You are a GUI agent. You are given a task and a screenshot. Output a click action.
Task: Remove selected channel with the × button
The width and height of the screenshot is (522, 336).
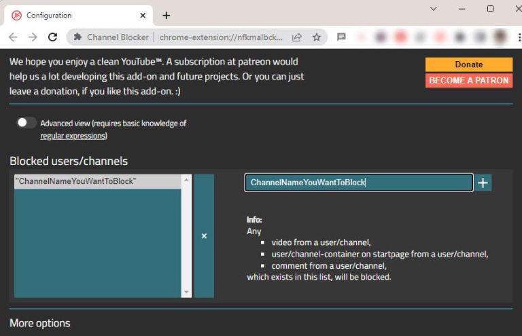pyautogui.click(x=204, y=236)
